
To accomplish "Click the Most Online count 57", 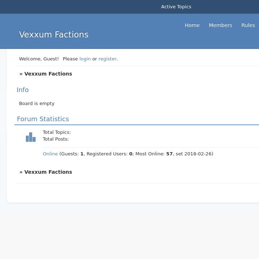I will (x=169, y=154).
